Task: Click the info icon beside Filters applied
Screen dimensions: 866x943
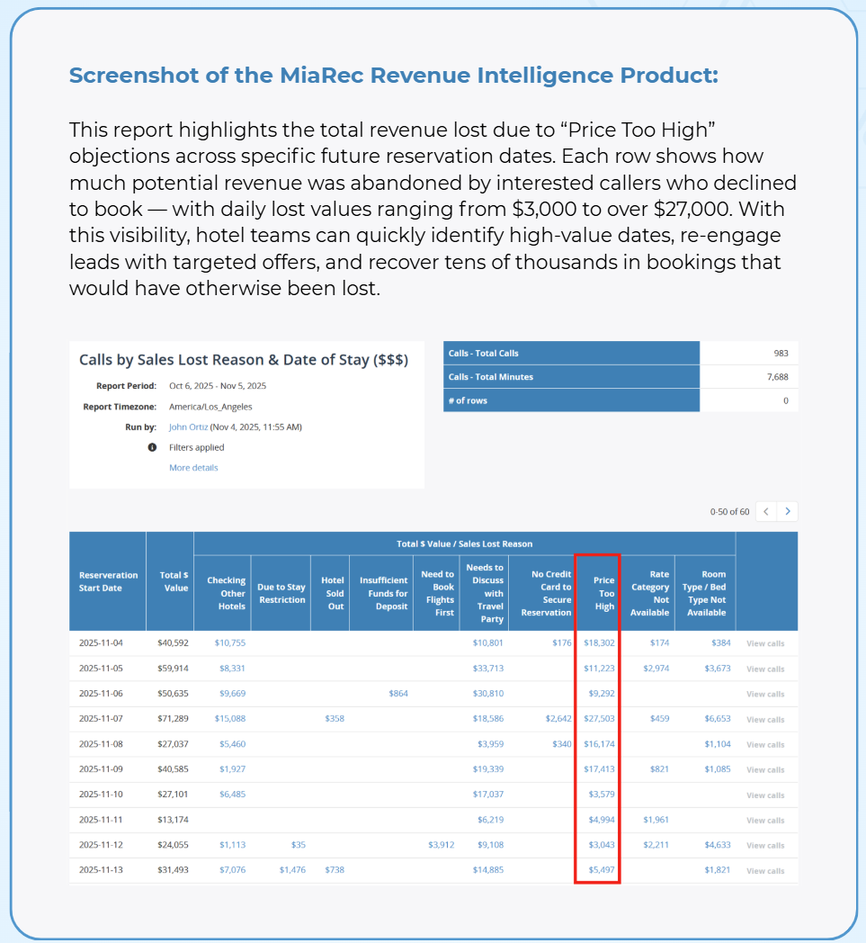Action: pyautogui.click(x=152, y=447)
